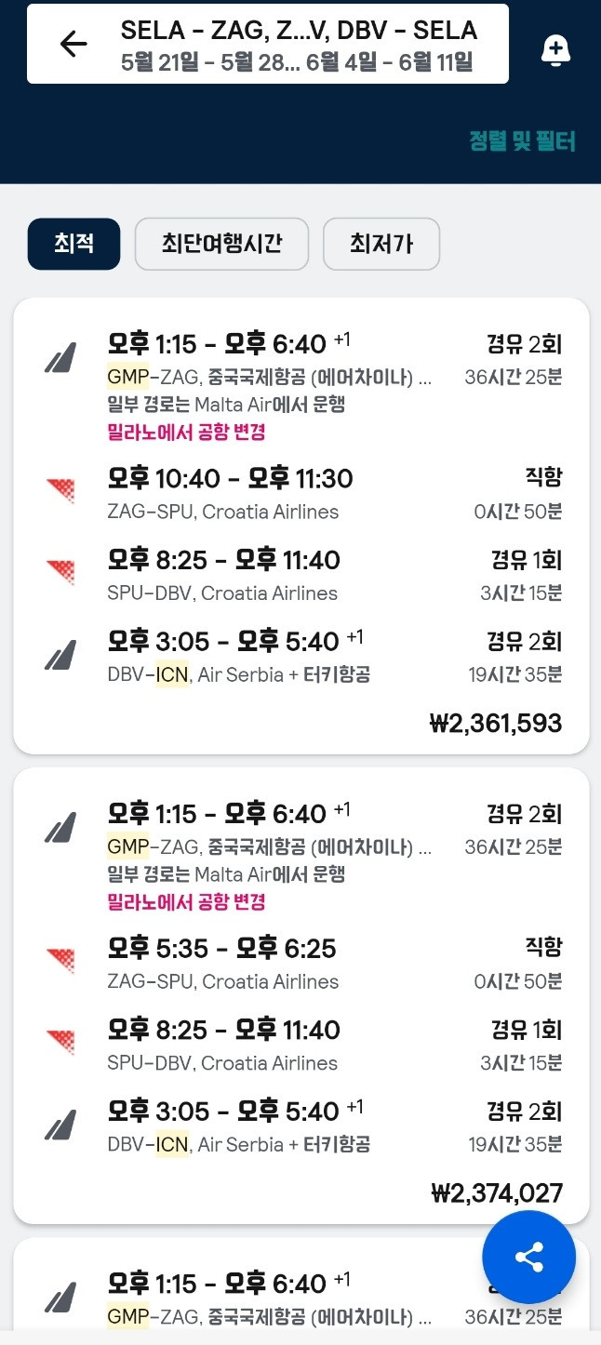Tap airline logo of first DBV-ICN flight

[60, 655]
